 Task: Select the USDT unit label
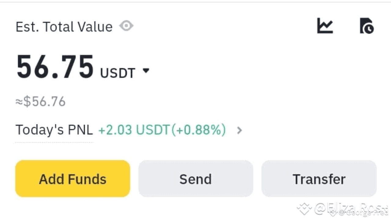[x=118, y=73]
